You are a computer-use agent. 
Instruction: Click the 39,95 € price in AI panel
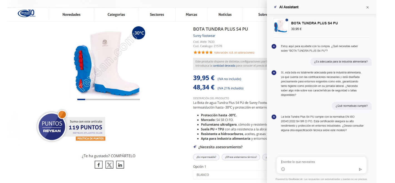[x=296, y=29]
